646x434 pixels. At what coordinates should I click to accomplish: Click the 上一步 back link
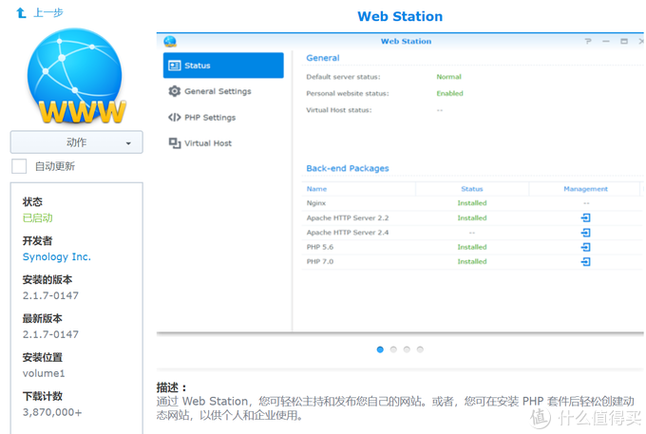(x=48, y=12)
